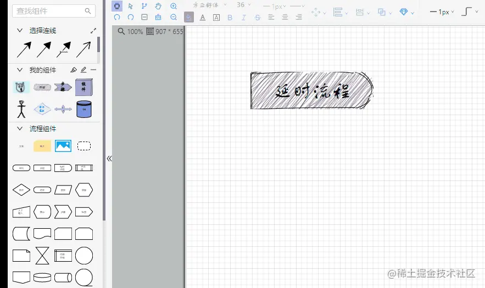Select the four-way arrow component

pos(63,109)
